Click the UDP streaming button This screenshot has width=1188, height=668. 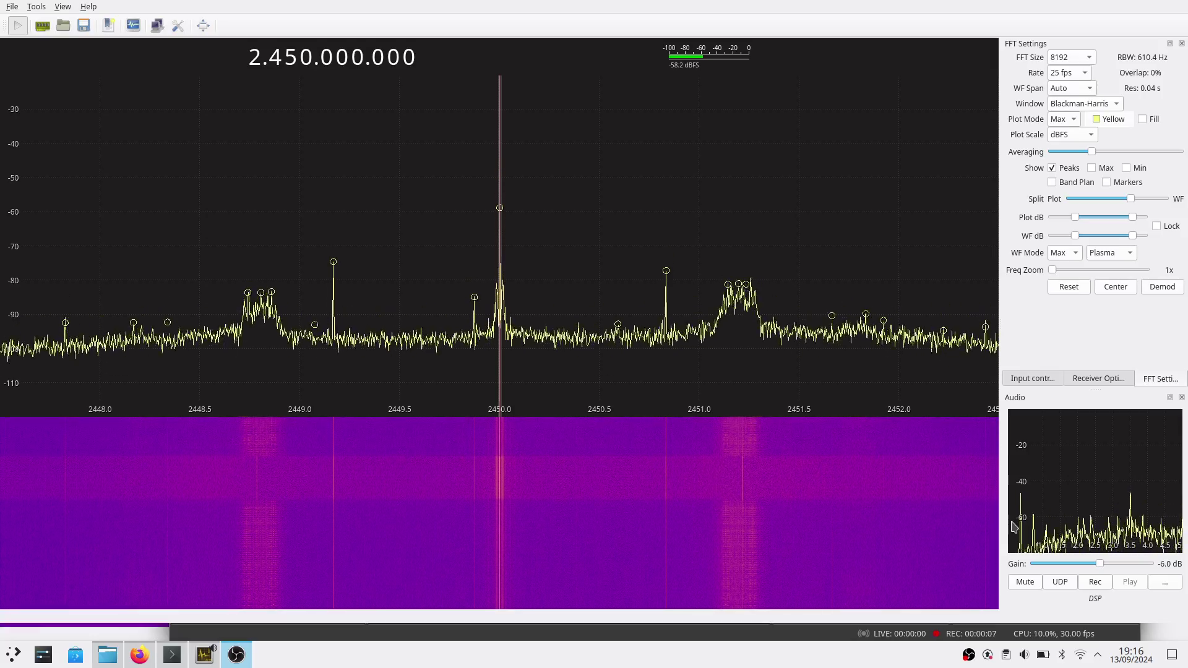pyautogui.click(x=1060, y=582)
